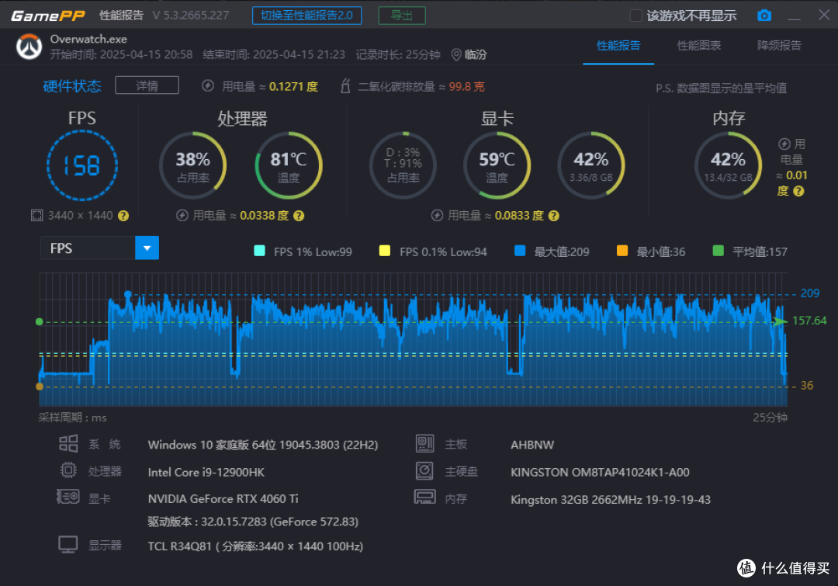Click the lightning icon beside total 用电量 0.1271
The height and width of the screenshot is (586, 838).
coord(208,85)
